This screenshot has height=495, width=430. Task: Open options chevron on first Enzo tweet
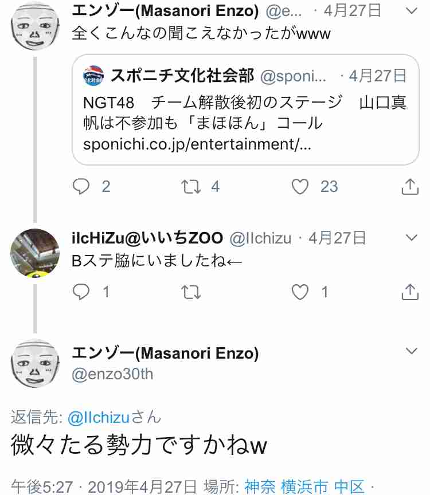[x=411, y=11]
